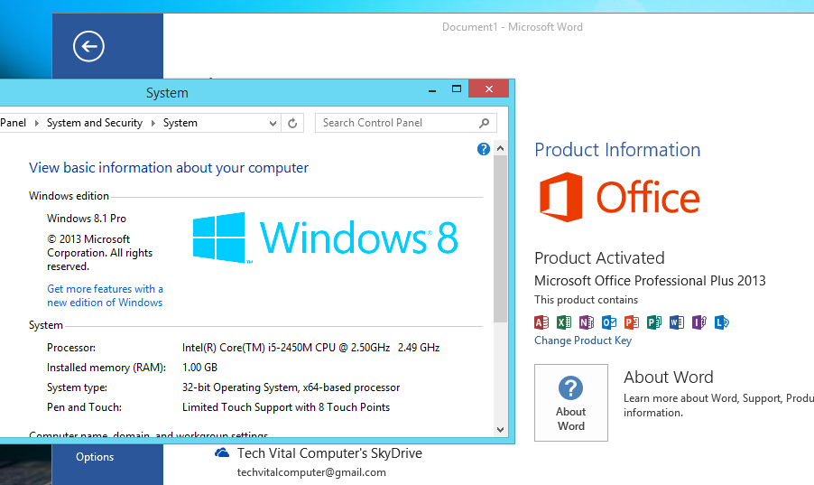Click the InfoPath icon in Office products
The height and width of the screenshot is (485, 814).
(699, 322)
